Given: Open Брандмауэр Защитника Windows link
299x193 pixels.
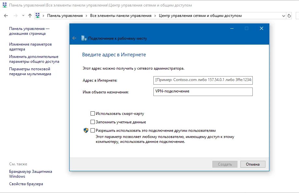Looking at the screenshot, I should tap(31, 174).
